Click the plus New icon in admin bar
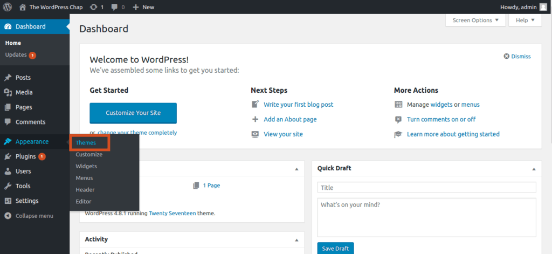552x254 pixels. pyautogui.click(x=135, y=7)
